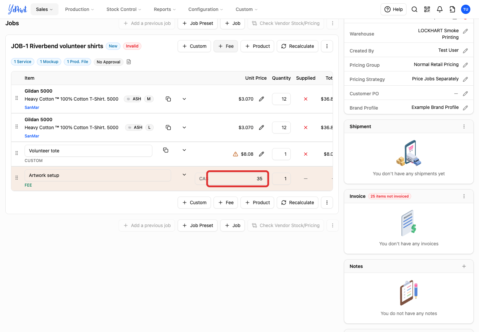Click the Volunteer tote name field
The width and height of the screenshot is (479, 332).
coord(88,151)
